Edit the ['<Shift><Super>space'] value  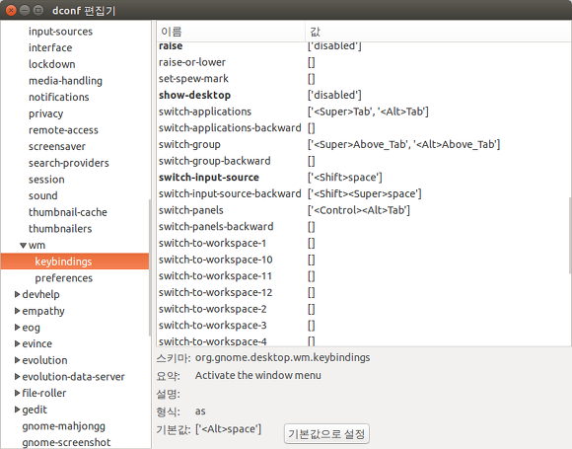point(365,193)
